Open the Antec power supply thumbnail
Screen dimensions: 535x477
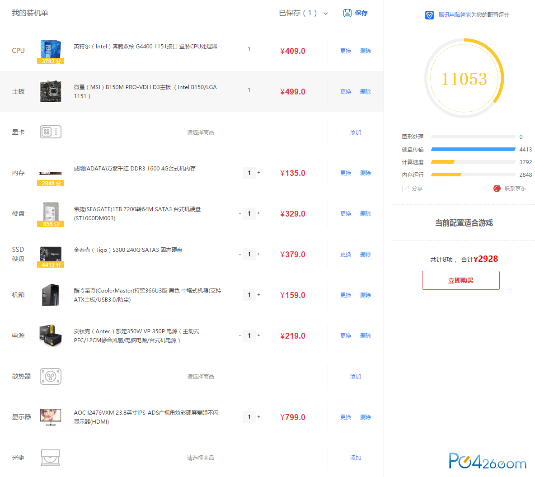point(51,335)
